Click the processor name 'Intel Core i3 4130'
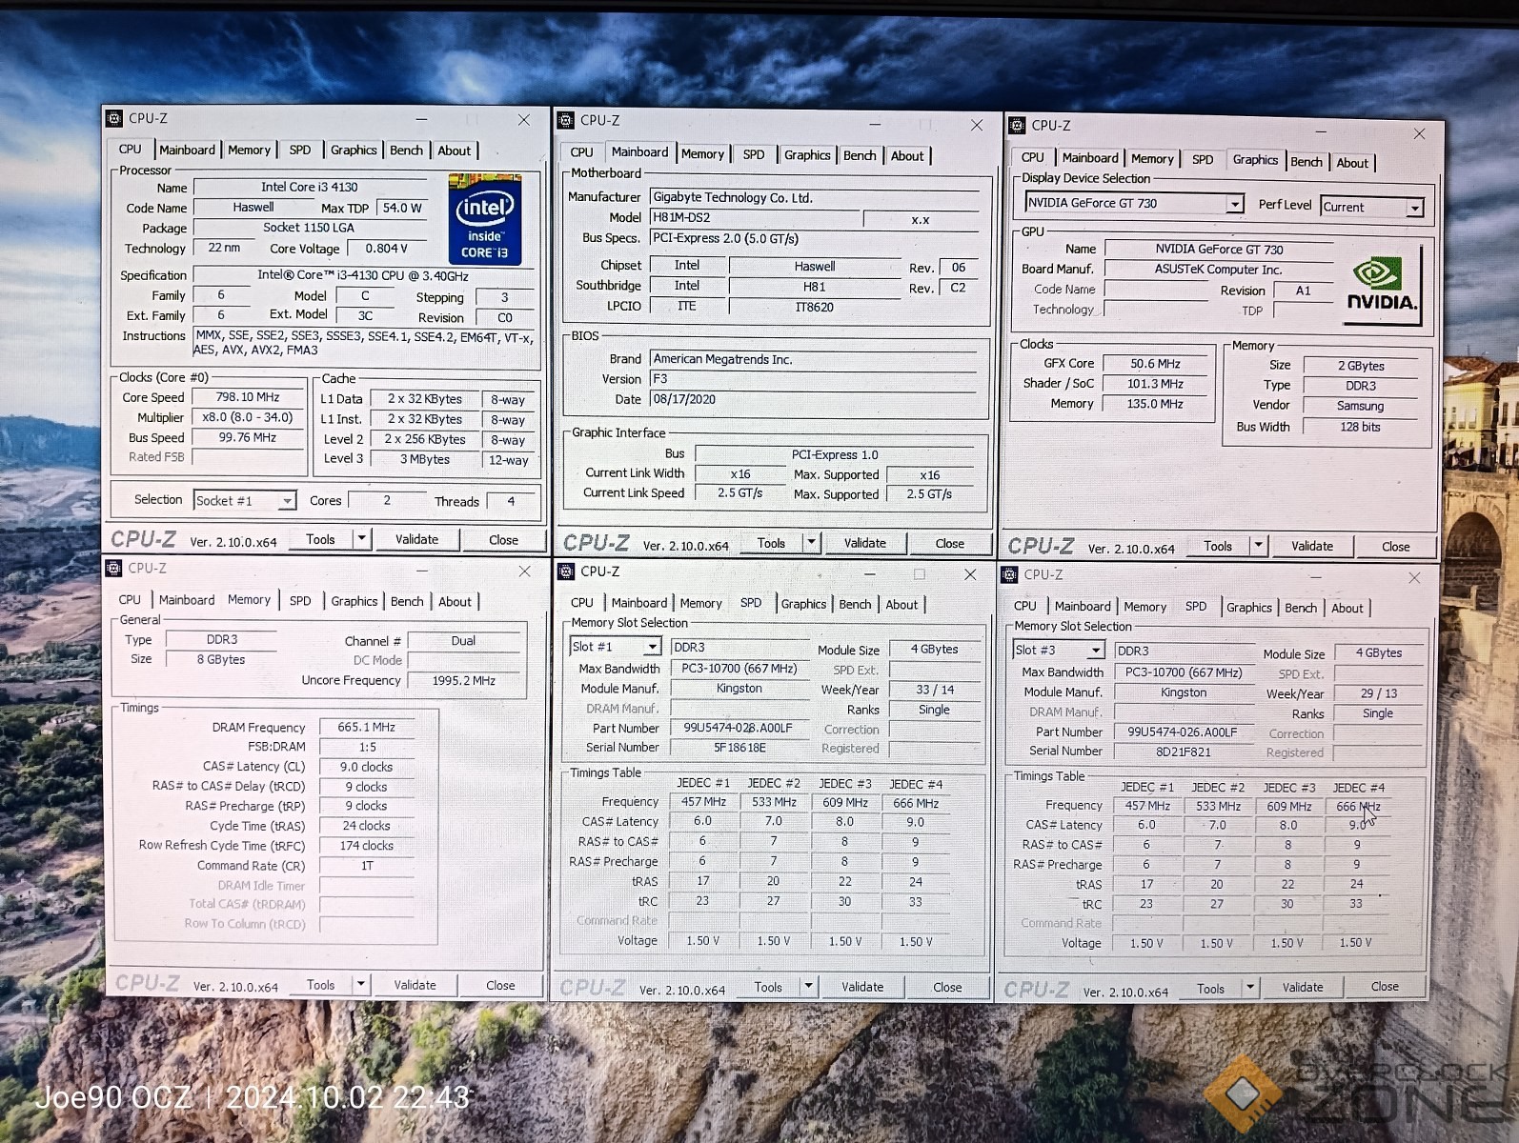The height and width of the screenshot is (1143, 1519). coord(310,188)
